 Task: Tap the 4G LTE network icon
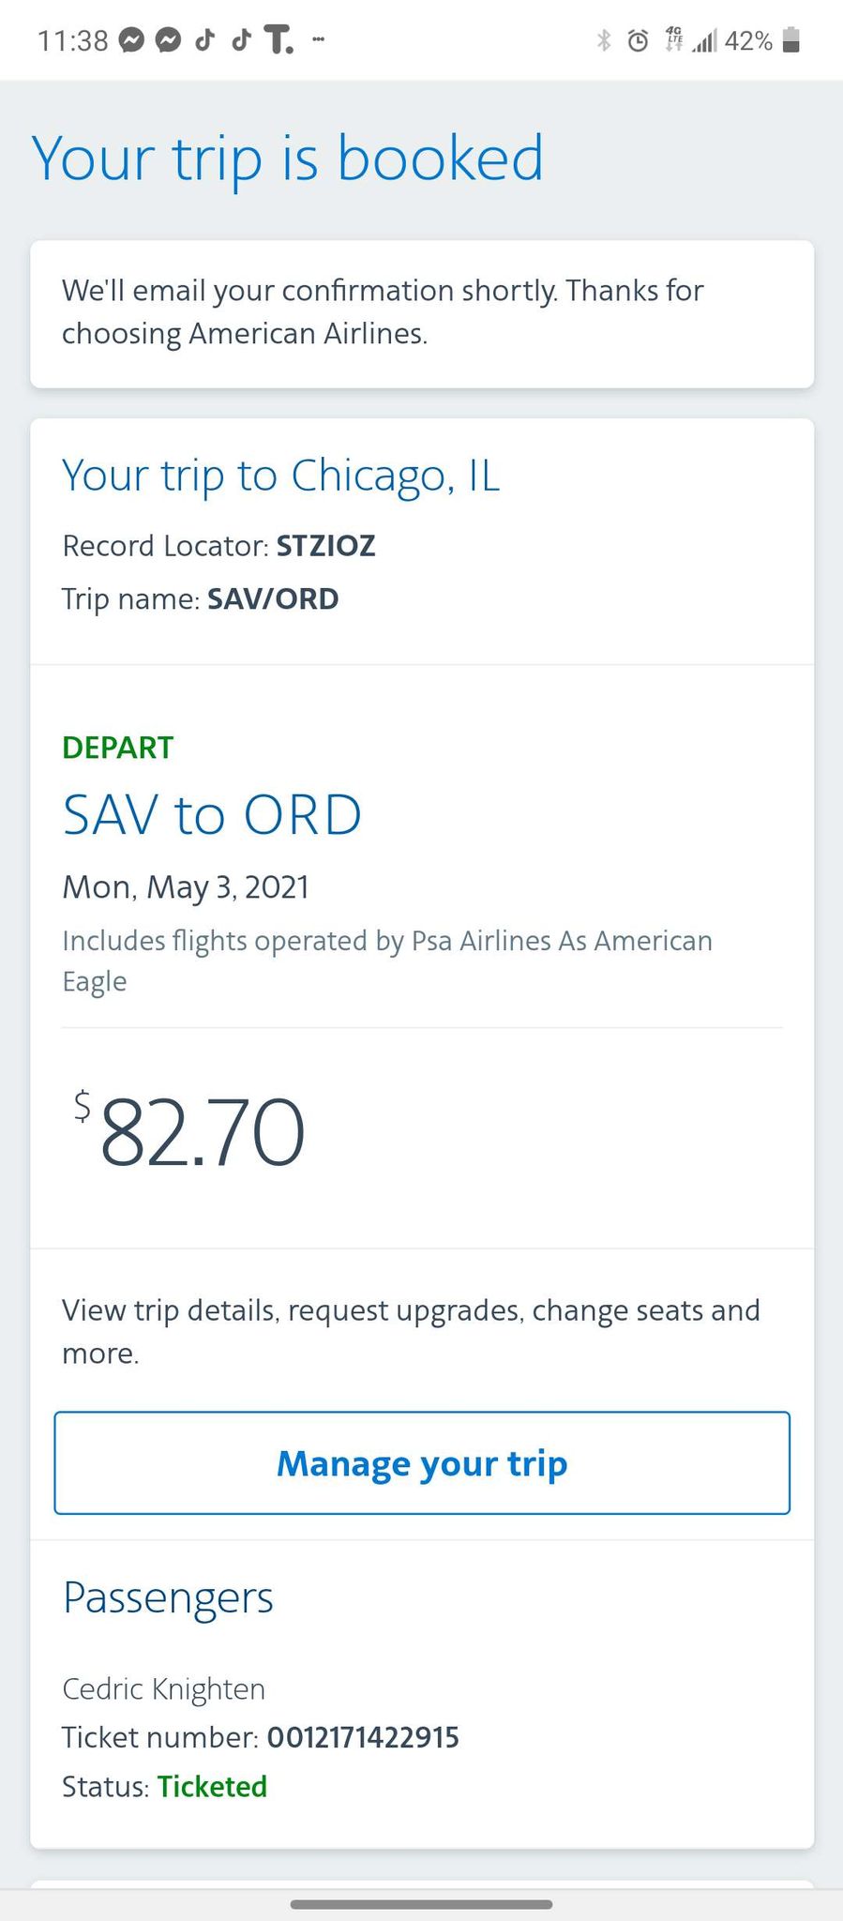(x=673, y=39)
